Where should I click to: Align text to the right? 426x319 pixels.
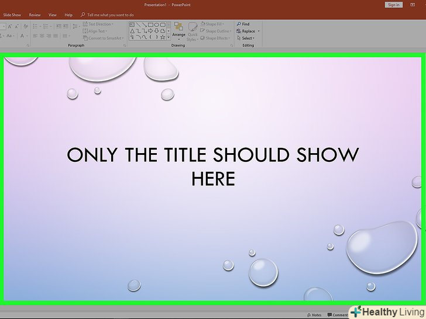point(49,36)
